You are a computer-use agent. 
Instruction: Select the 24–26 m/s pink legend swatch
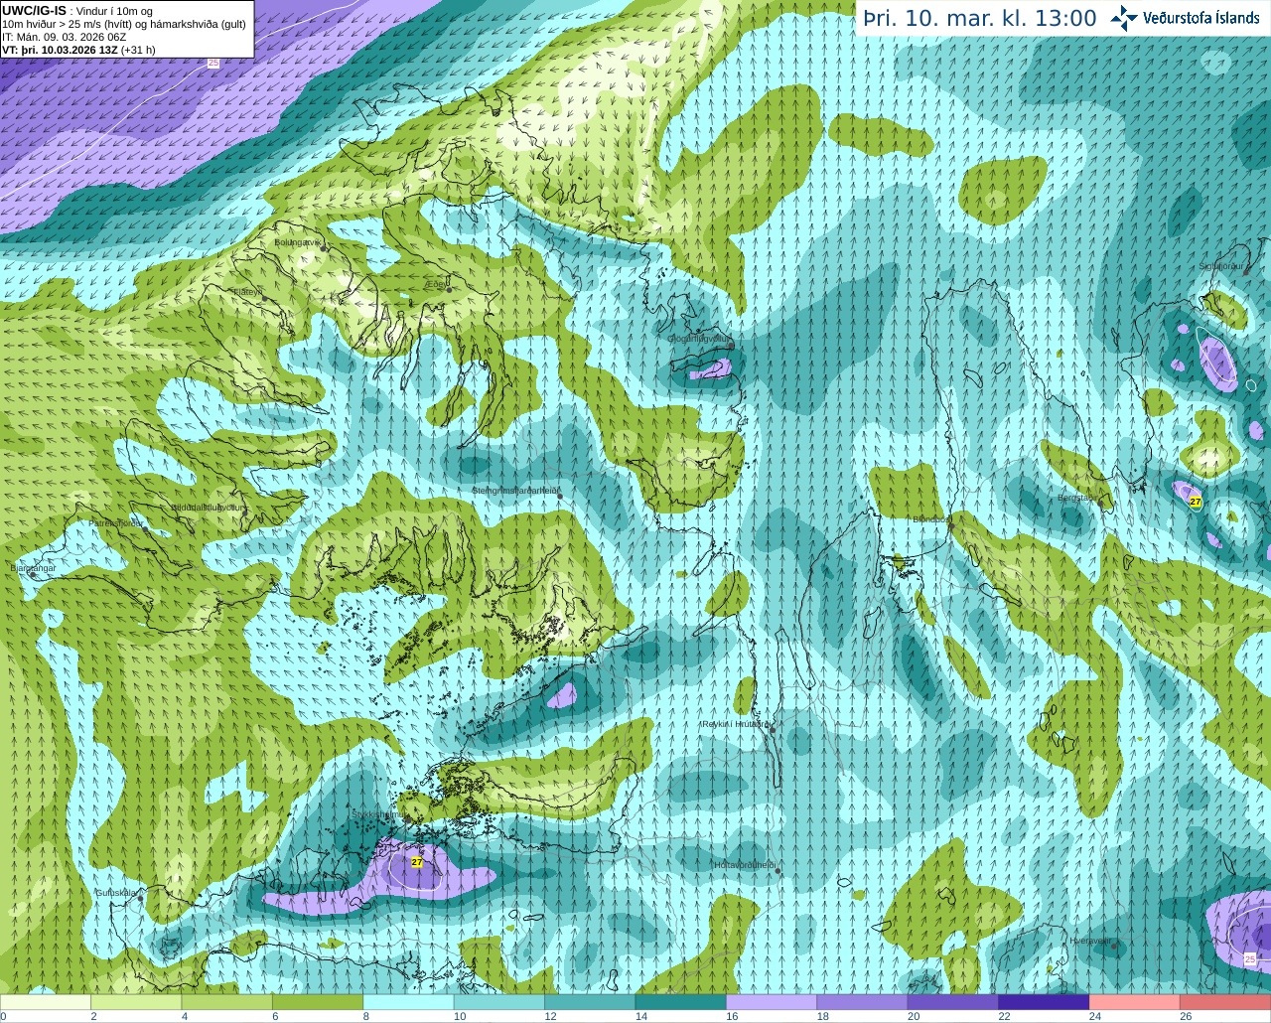coord(1134,1002)
